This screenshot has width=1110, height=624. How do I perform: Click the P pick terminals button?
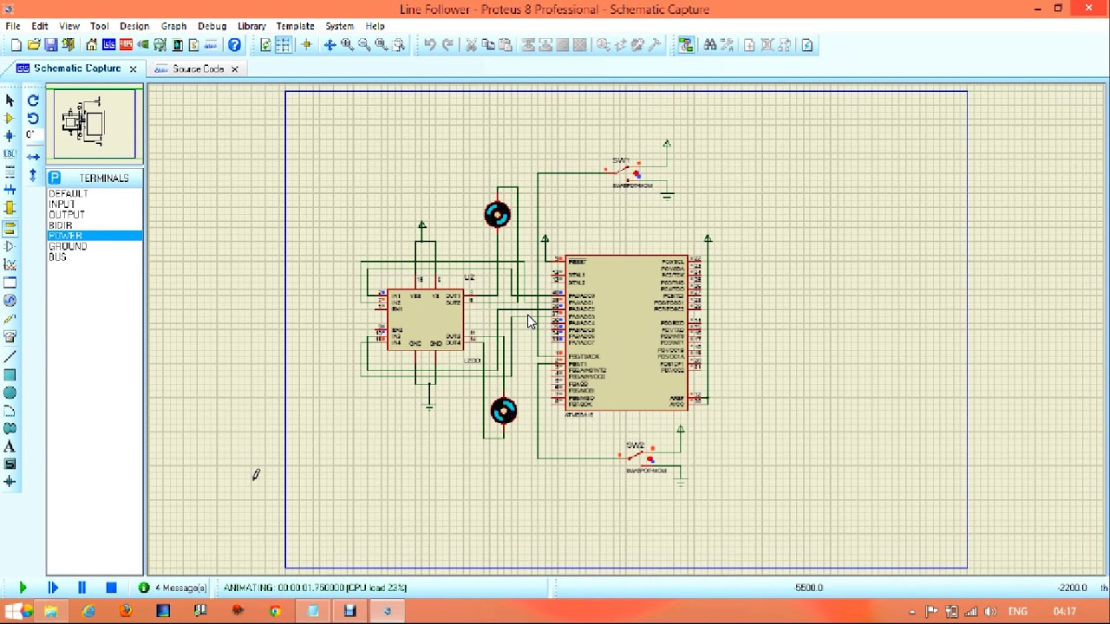click(x=55, y=178)
